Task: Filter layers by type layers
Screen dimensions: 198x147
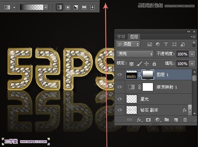Action: (166, 44)
